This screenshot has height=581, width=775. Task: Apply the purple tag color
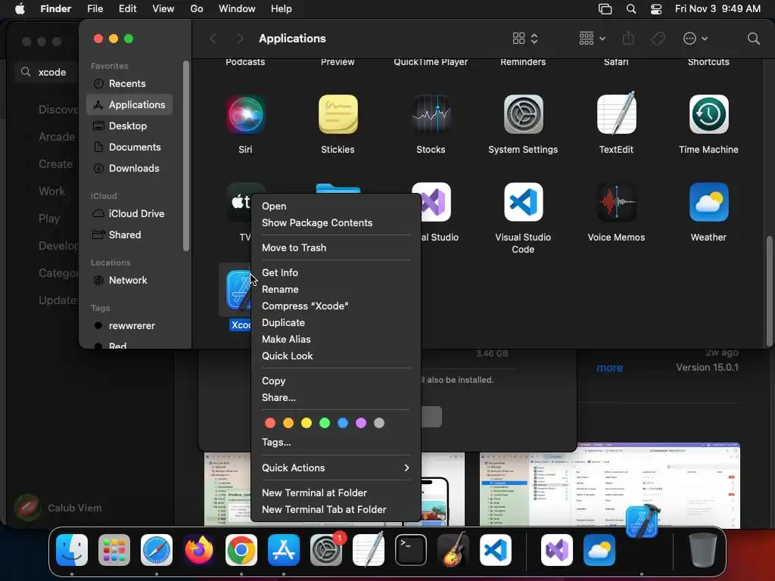point(361,423)
